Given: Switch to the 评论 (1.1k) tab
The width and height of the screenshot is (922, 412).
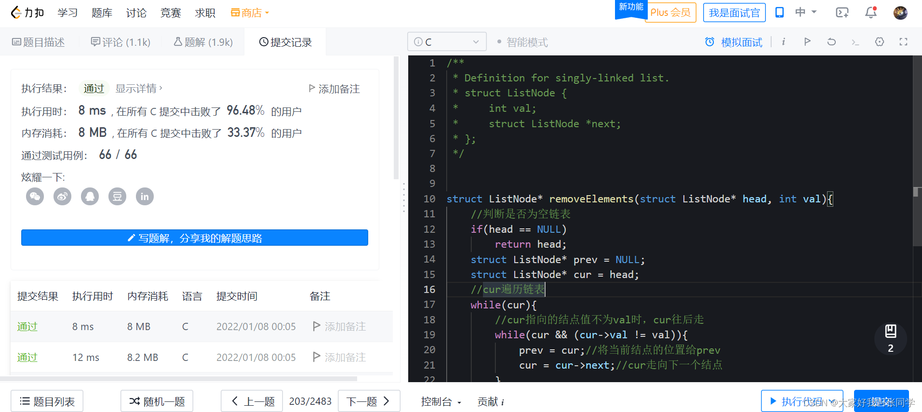Looking at the screenshot, I should (x=120, y=42).
